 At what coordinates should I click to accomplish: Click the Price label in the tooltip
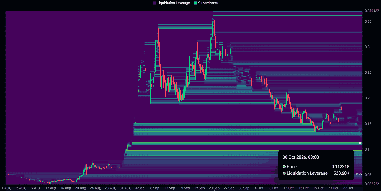click(292, 167)
